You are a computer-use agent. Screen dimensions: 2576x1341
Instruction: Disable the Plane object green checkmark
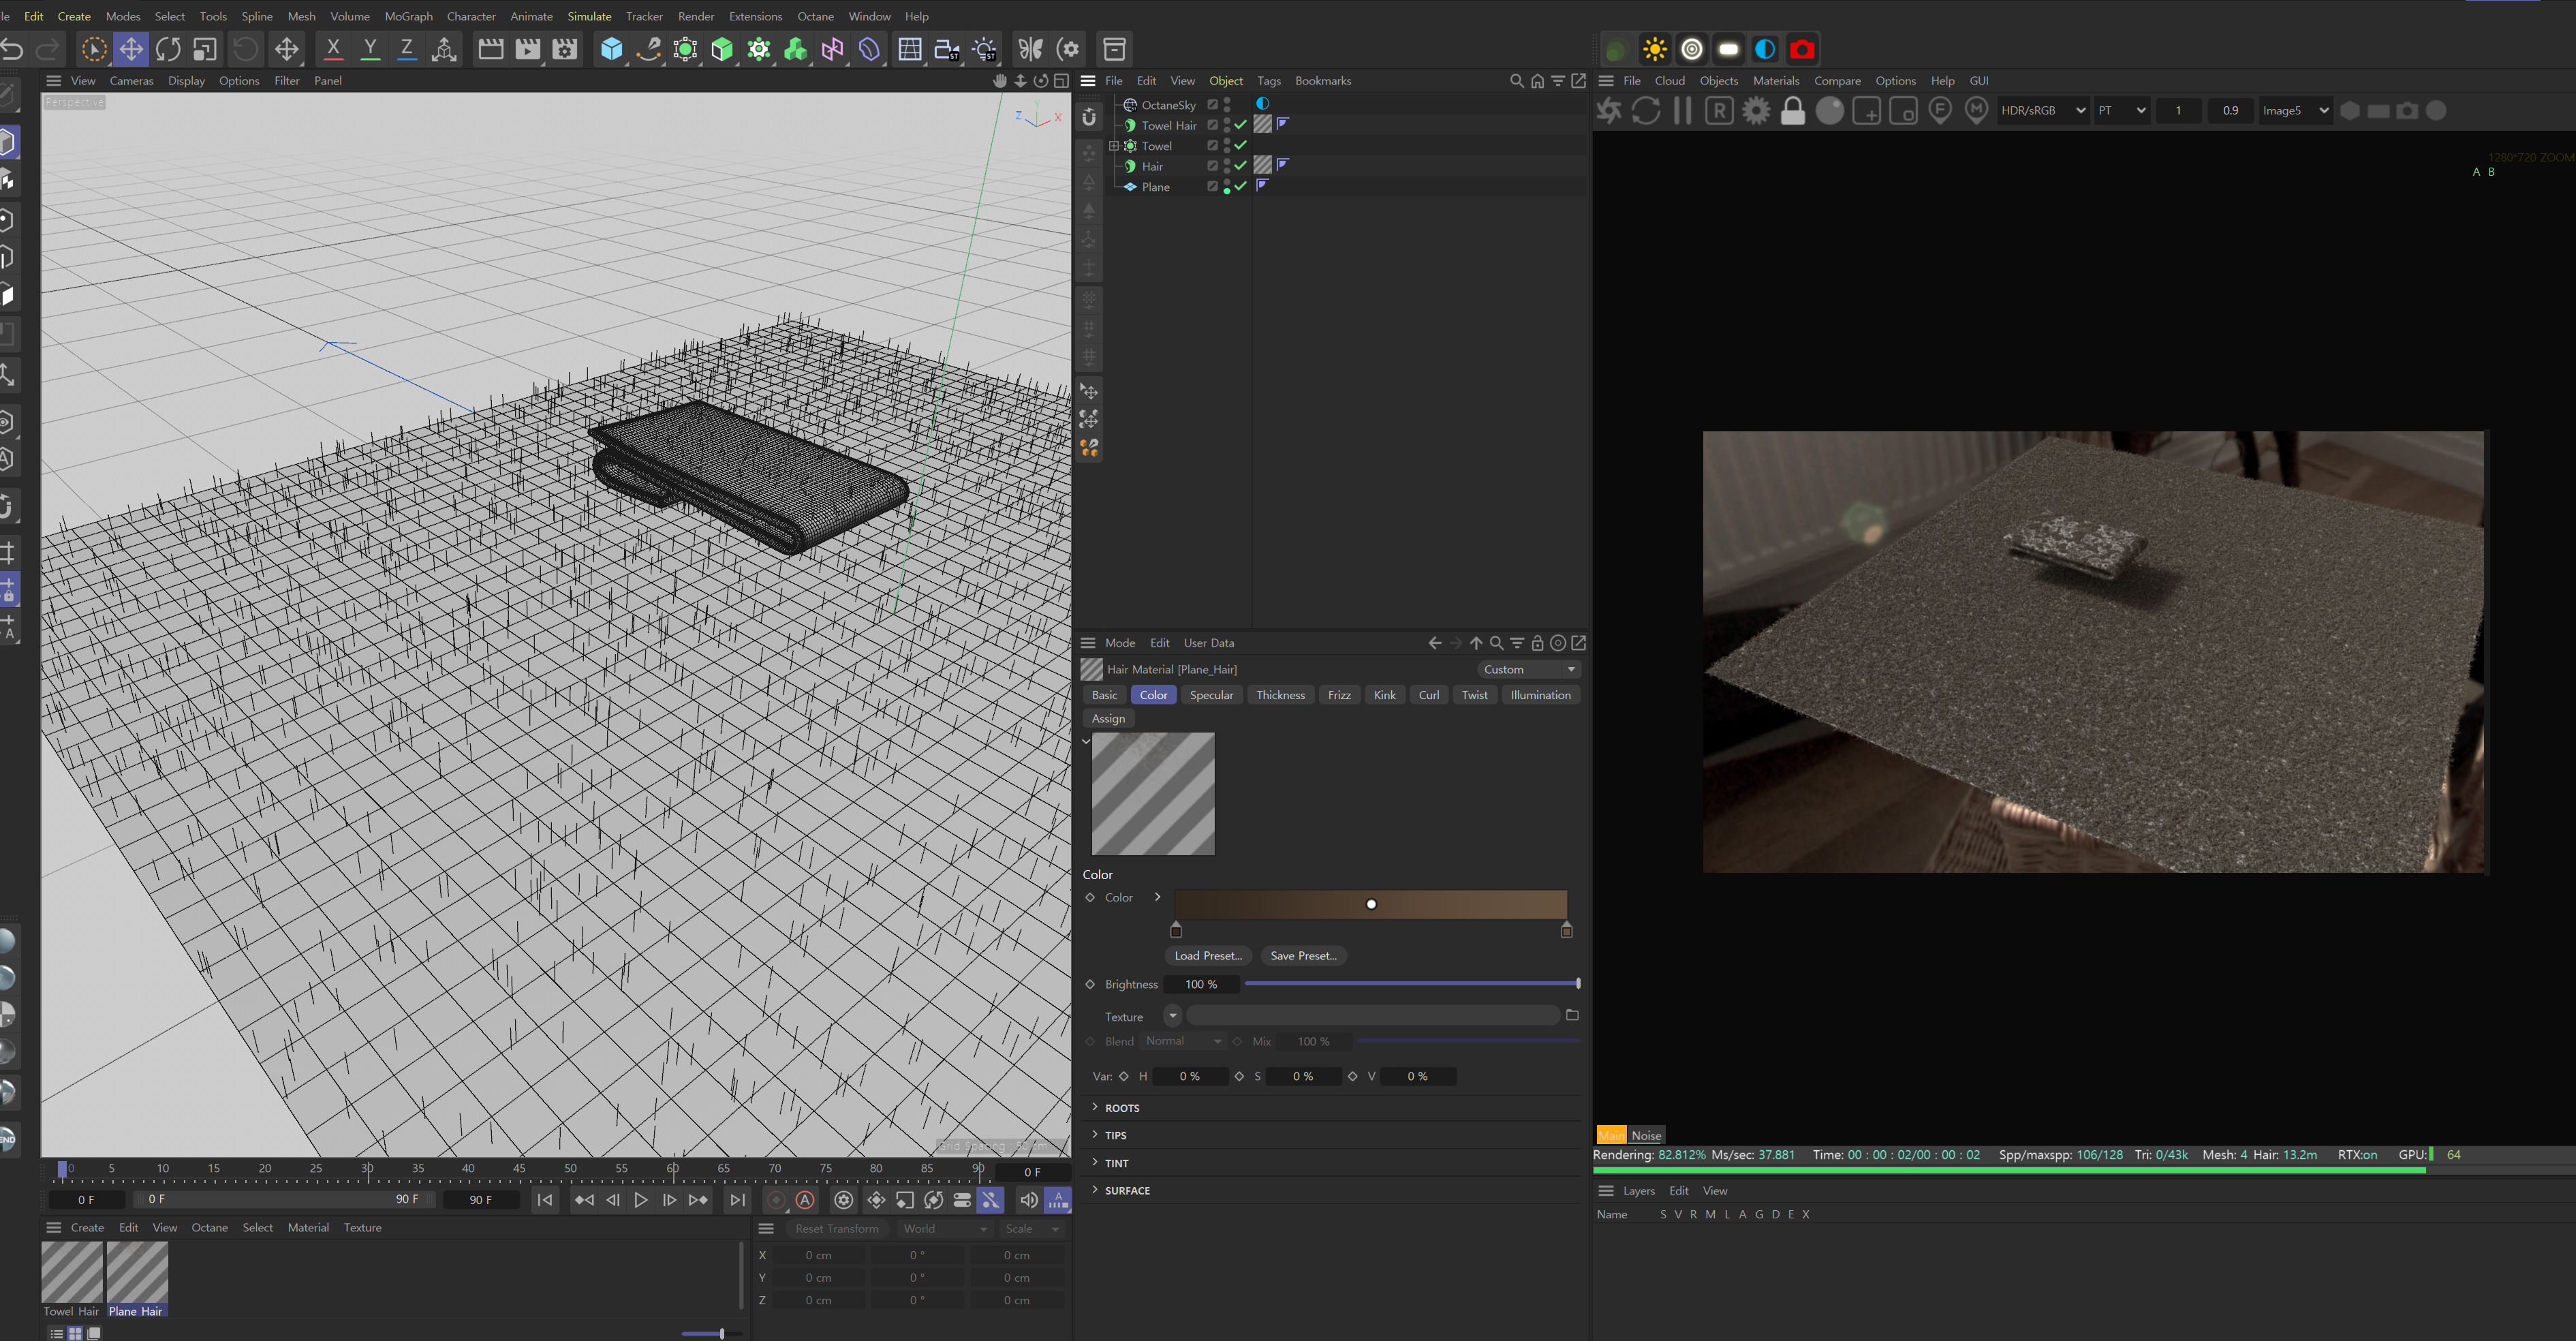[1240, 186]
